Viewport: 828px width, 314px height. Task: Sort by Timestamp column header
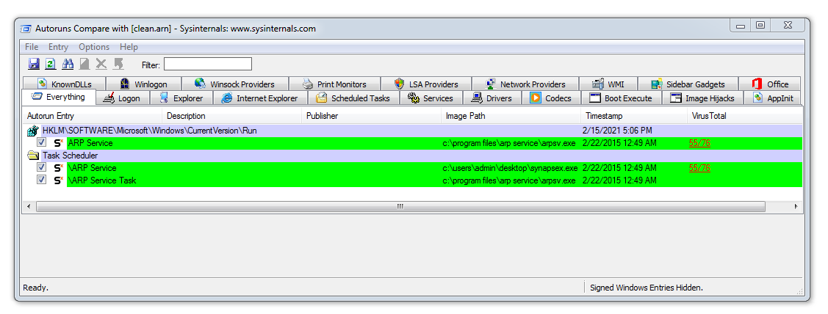pyautogui.click(x=633, y=116)
